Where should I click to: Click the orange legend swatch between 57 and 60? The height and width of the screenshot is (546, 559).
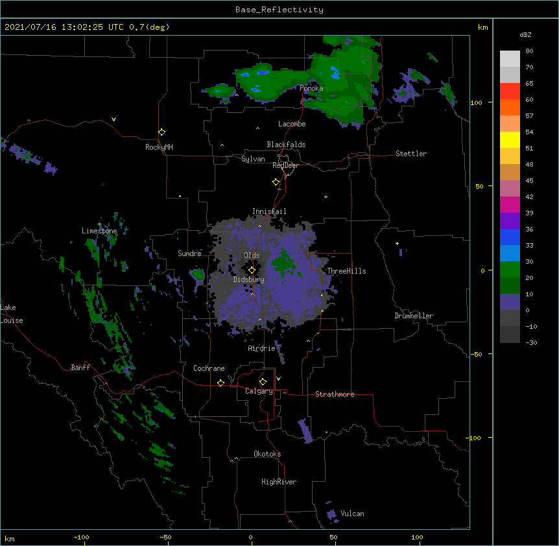510,107
